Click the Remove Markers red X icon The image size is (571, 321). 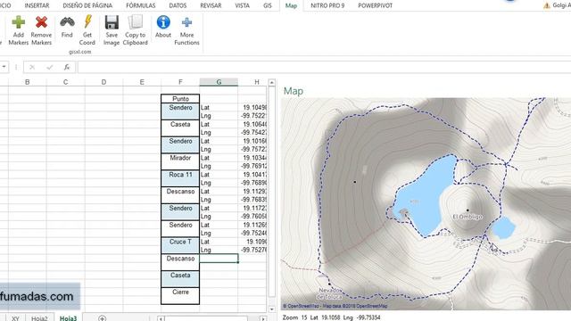click(41, 22)
